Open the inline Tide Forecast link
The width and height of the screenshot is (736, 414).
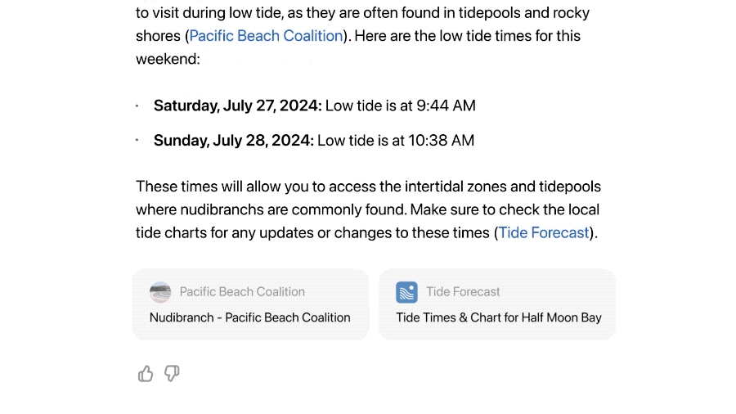[x=544, y=233]
